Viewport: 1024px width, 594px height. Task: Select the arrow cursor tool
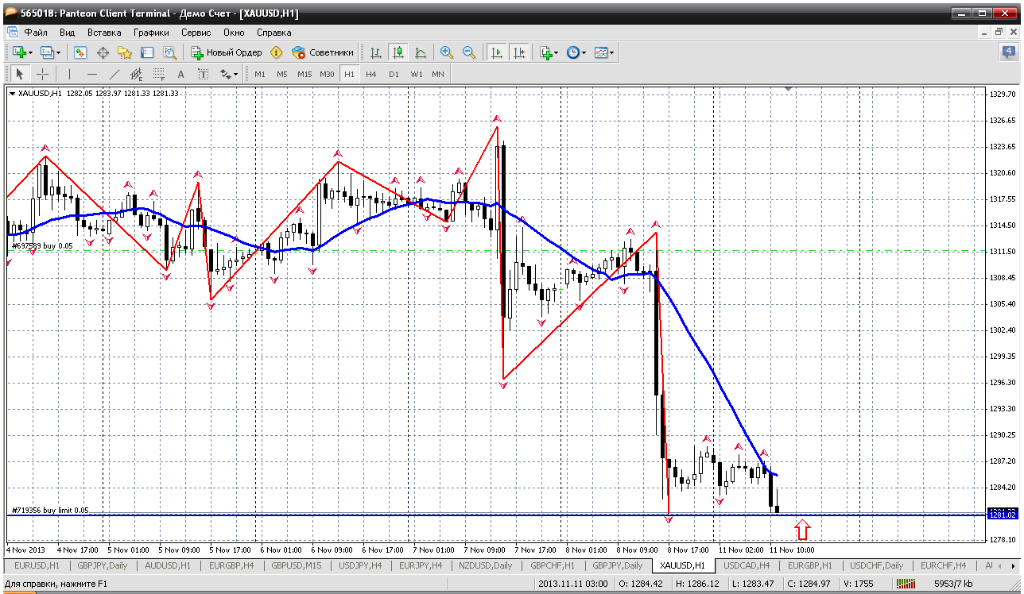[x=20, y=74]
